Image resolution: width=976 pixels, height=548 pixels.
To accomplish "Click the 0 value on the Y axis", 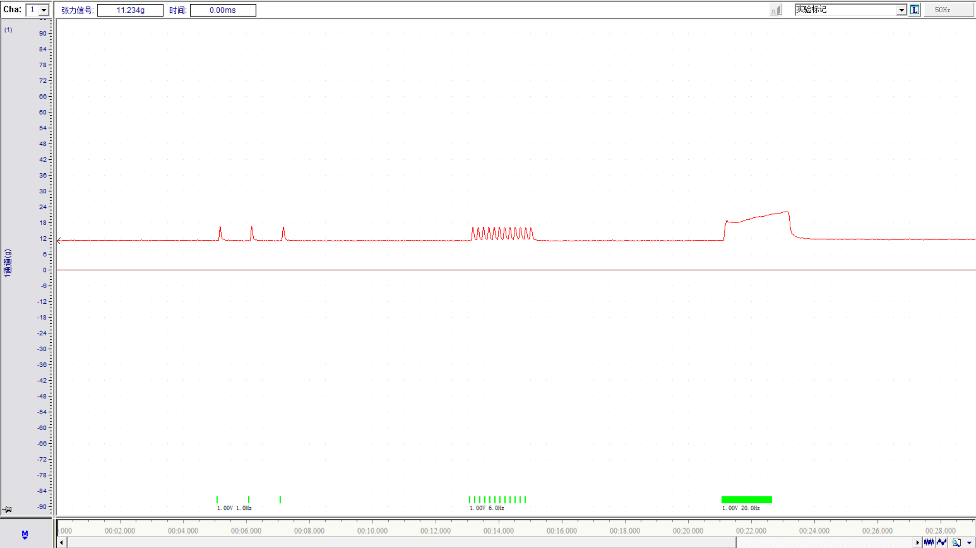I will pyautogui.click(x=45, y=270).
